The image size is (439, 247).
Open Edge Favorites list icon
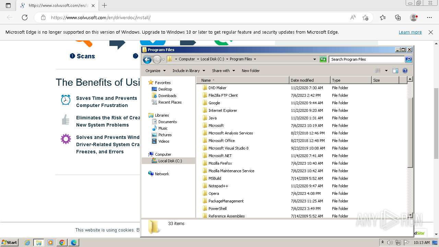(383, 17)
